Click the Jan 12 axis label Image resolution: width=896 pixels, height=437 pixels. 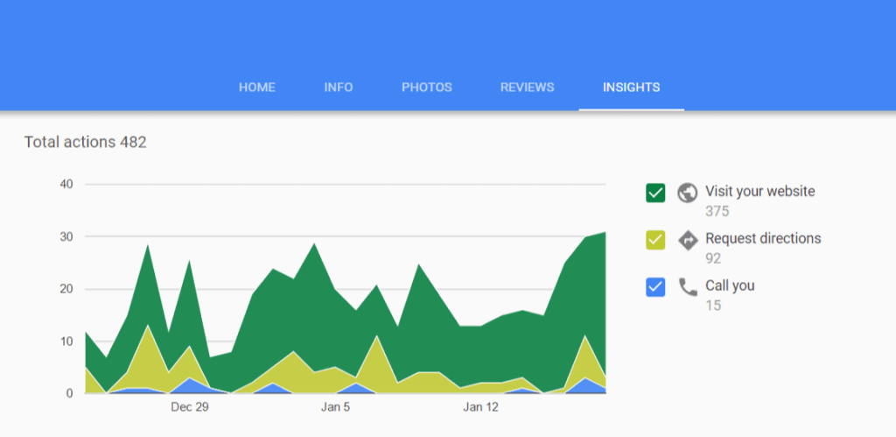tap(480, 407)
